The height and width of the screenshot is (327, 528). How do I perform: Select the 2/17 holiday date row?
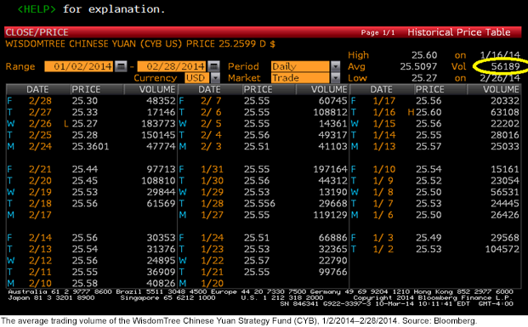tap(41, 215)
